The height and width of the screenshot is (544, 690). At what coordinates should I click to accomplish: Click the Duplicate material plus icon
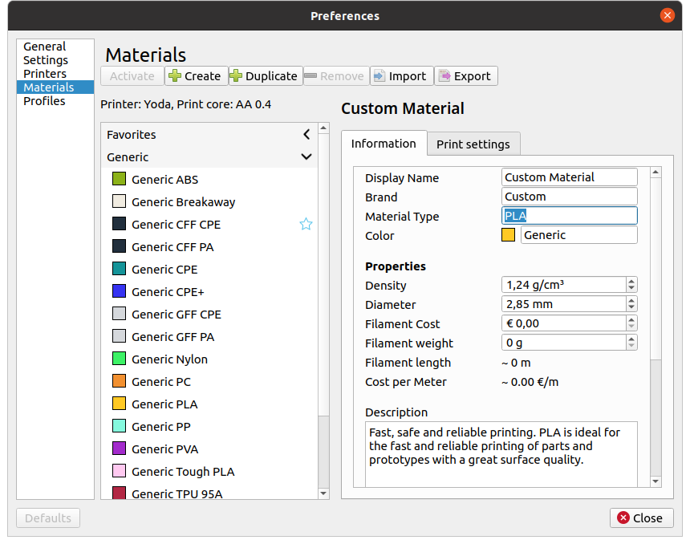pyautogui.click(x=237, y=76)
